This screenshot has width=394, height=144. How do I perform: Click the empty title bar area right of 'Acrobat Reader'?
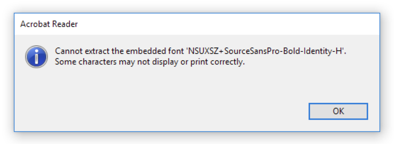[x=226, y=24]
